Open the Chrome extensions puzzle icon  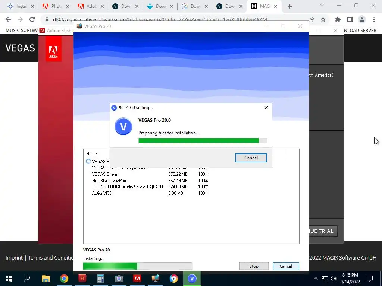tap(338, 19)
